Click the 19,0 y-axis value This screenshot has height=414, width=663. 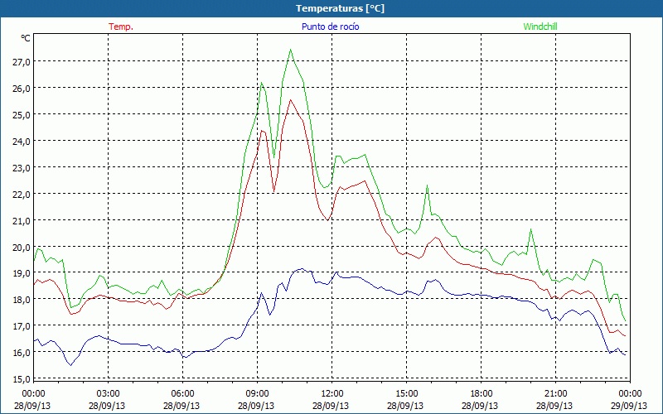coord(21,273)
